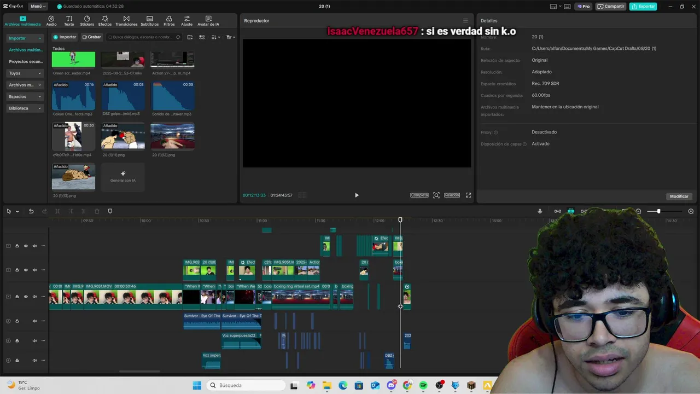Open the Subtítulos panel
700x394 pixels.
(x=149, y=21)
